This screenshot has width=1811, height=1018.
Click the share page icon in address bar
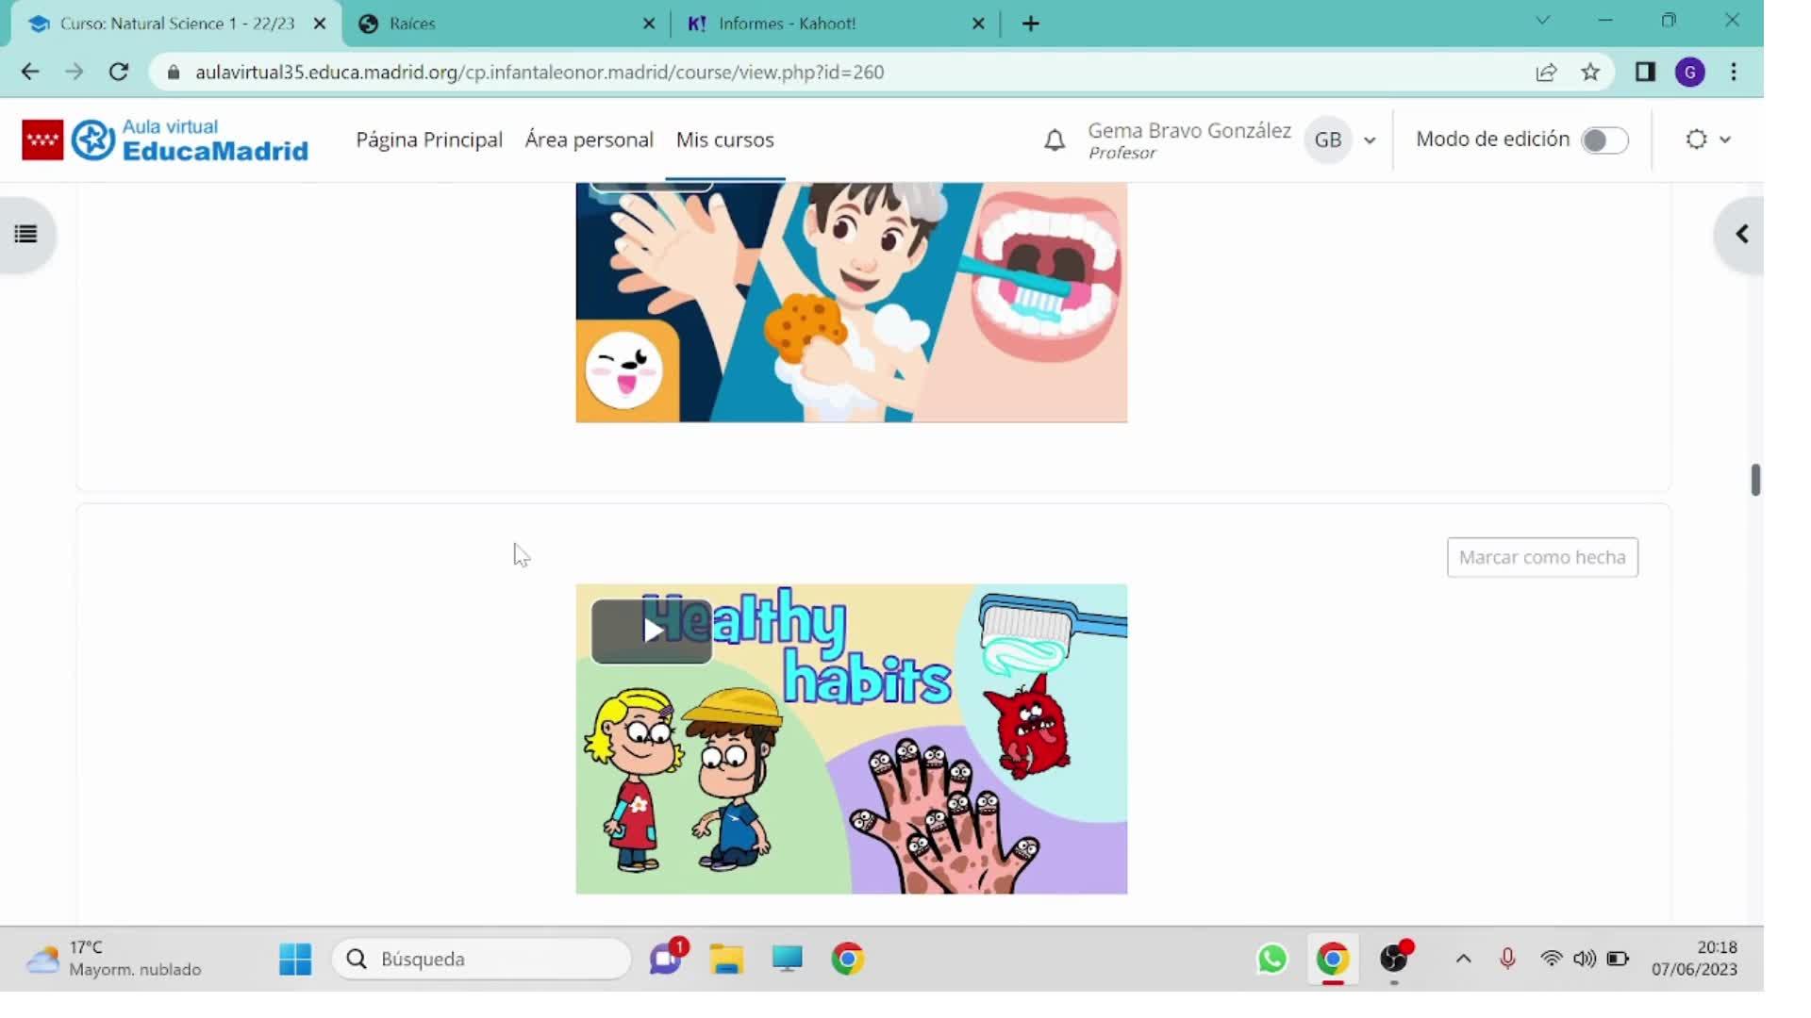pos(1546,73)
